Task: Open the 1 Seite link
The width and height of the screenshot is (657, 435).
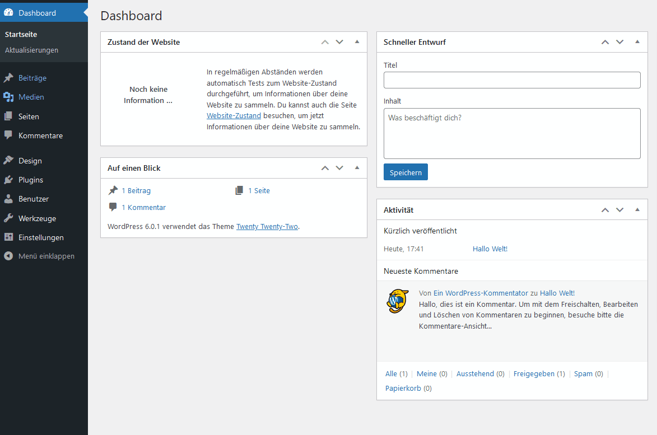Action: pos(259,190)
